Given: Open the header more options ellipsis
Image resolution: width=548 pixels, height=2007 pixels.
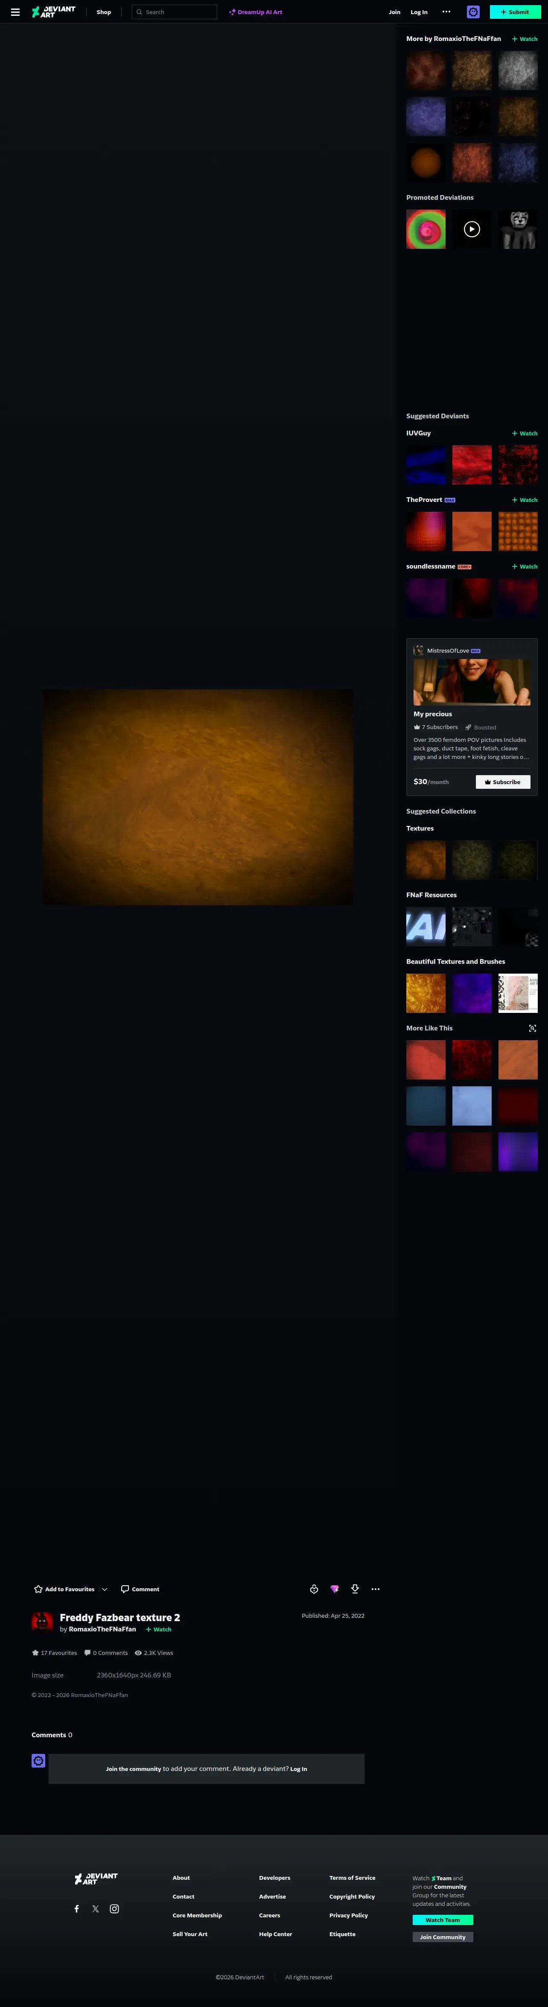Looking at the screenshot, I should (x=447, y=12).
